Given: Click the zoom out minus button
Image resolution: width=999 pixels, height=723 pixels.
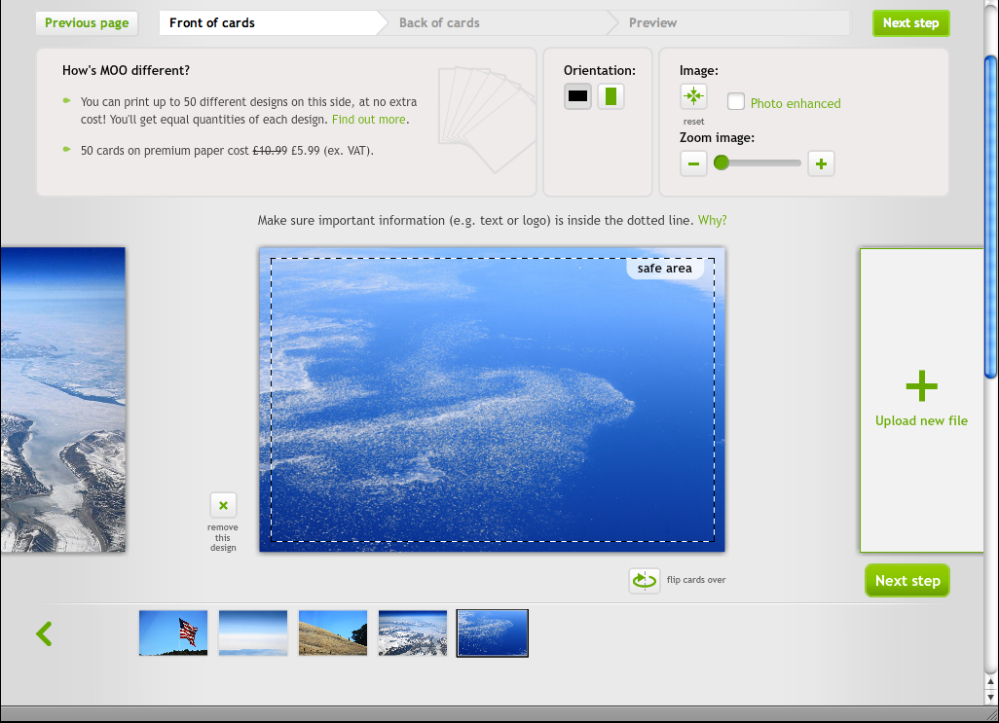Looking at the screenshot, I should pyautogui.click(x=693, y=163).
